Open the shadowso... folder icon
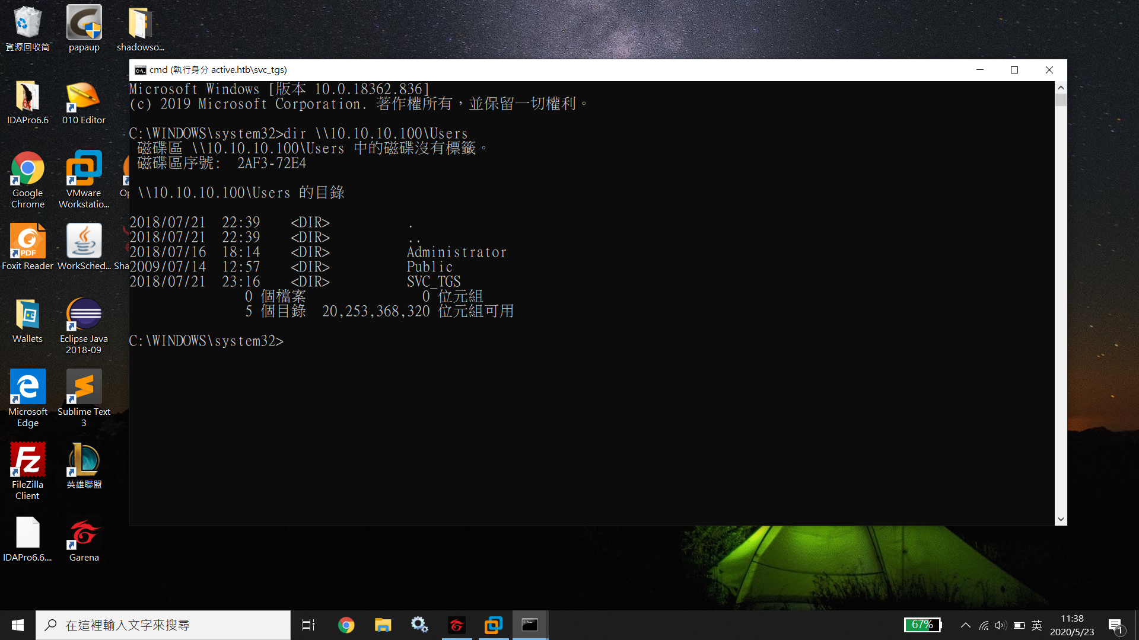The height and width of the screenshot is (640, 1139). point(140,28)
